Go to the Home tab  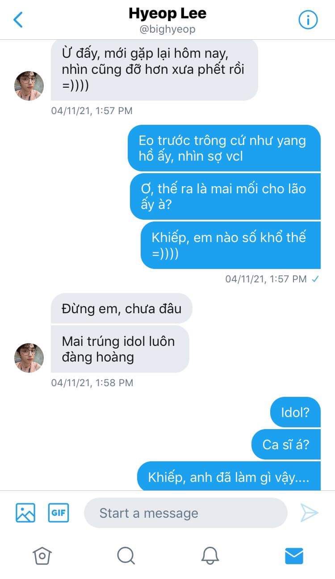pyautogui.click(x=42, y=556)
